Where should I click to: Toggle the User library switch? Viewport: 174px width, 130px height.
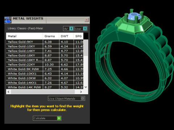pos(81,29)
